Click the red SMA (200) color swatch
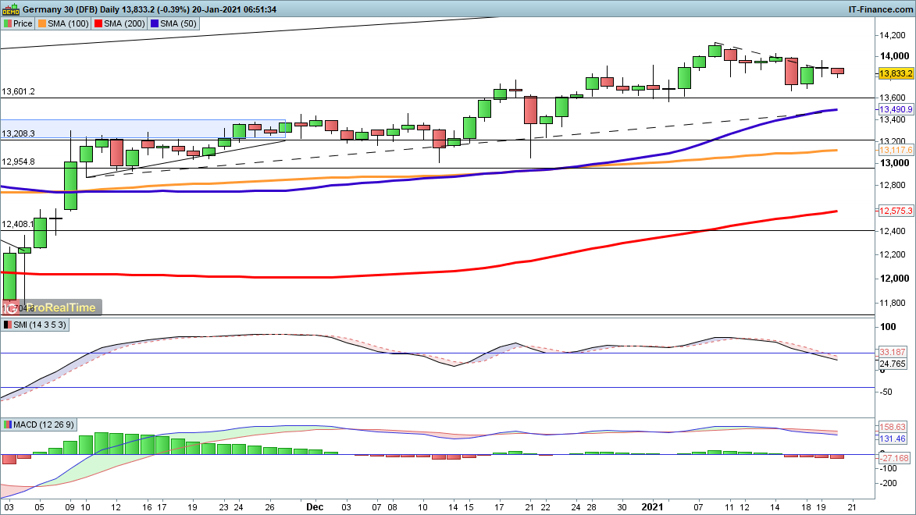The width and height of the screenshot is (916, 515). 98,23
